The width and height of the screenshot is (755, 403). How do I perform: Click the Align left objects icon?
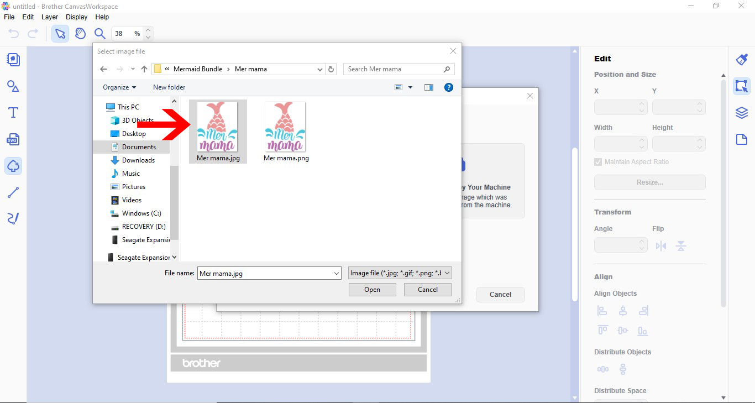tap(602, 311)
